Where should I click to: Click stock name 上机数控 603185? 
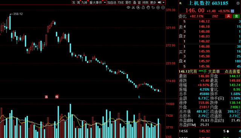click(x=208, y=3)
